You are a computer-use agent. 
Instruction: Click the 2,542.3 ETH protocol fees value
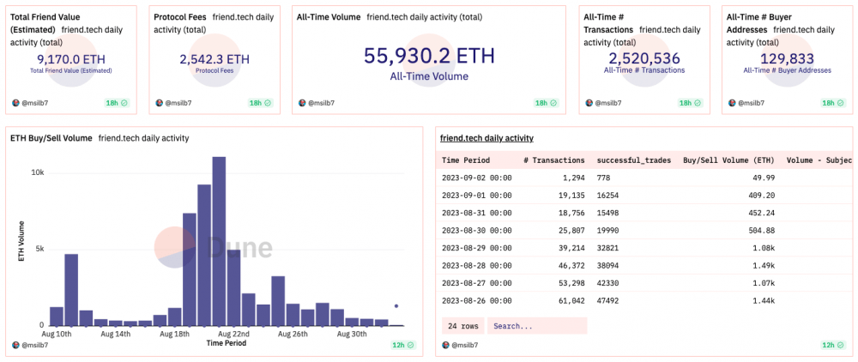coord(214,59)
